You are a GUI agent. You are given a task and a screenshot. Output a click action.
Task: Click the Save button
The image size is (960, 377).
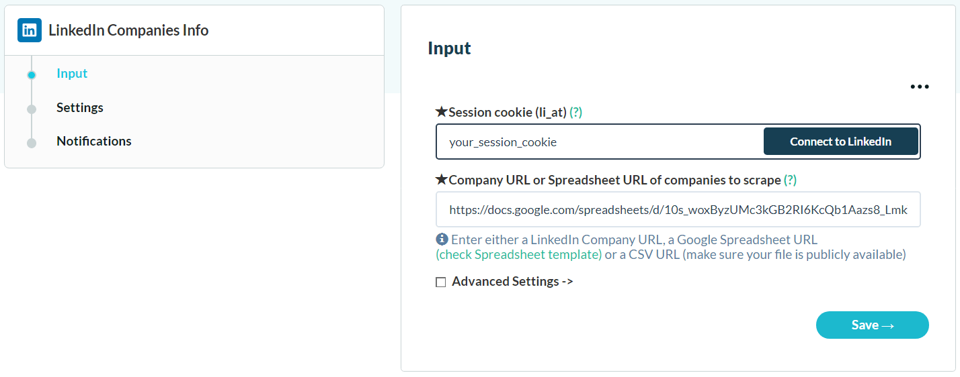(872, 325)
